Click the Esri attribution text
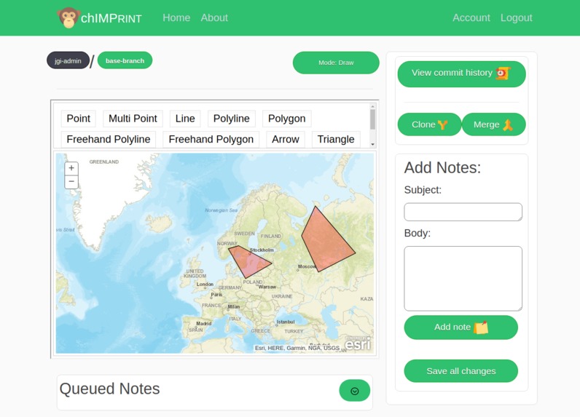Image resolution: width=580 pixels, height=417 pixels. pos(297,348)
